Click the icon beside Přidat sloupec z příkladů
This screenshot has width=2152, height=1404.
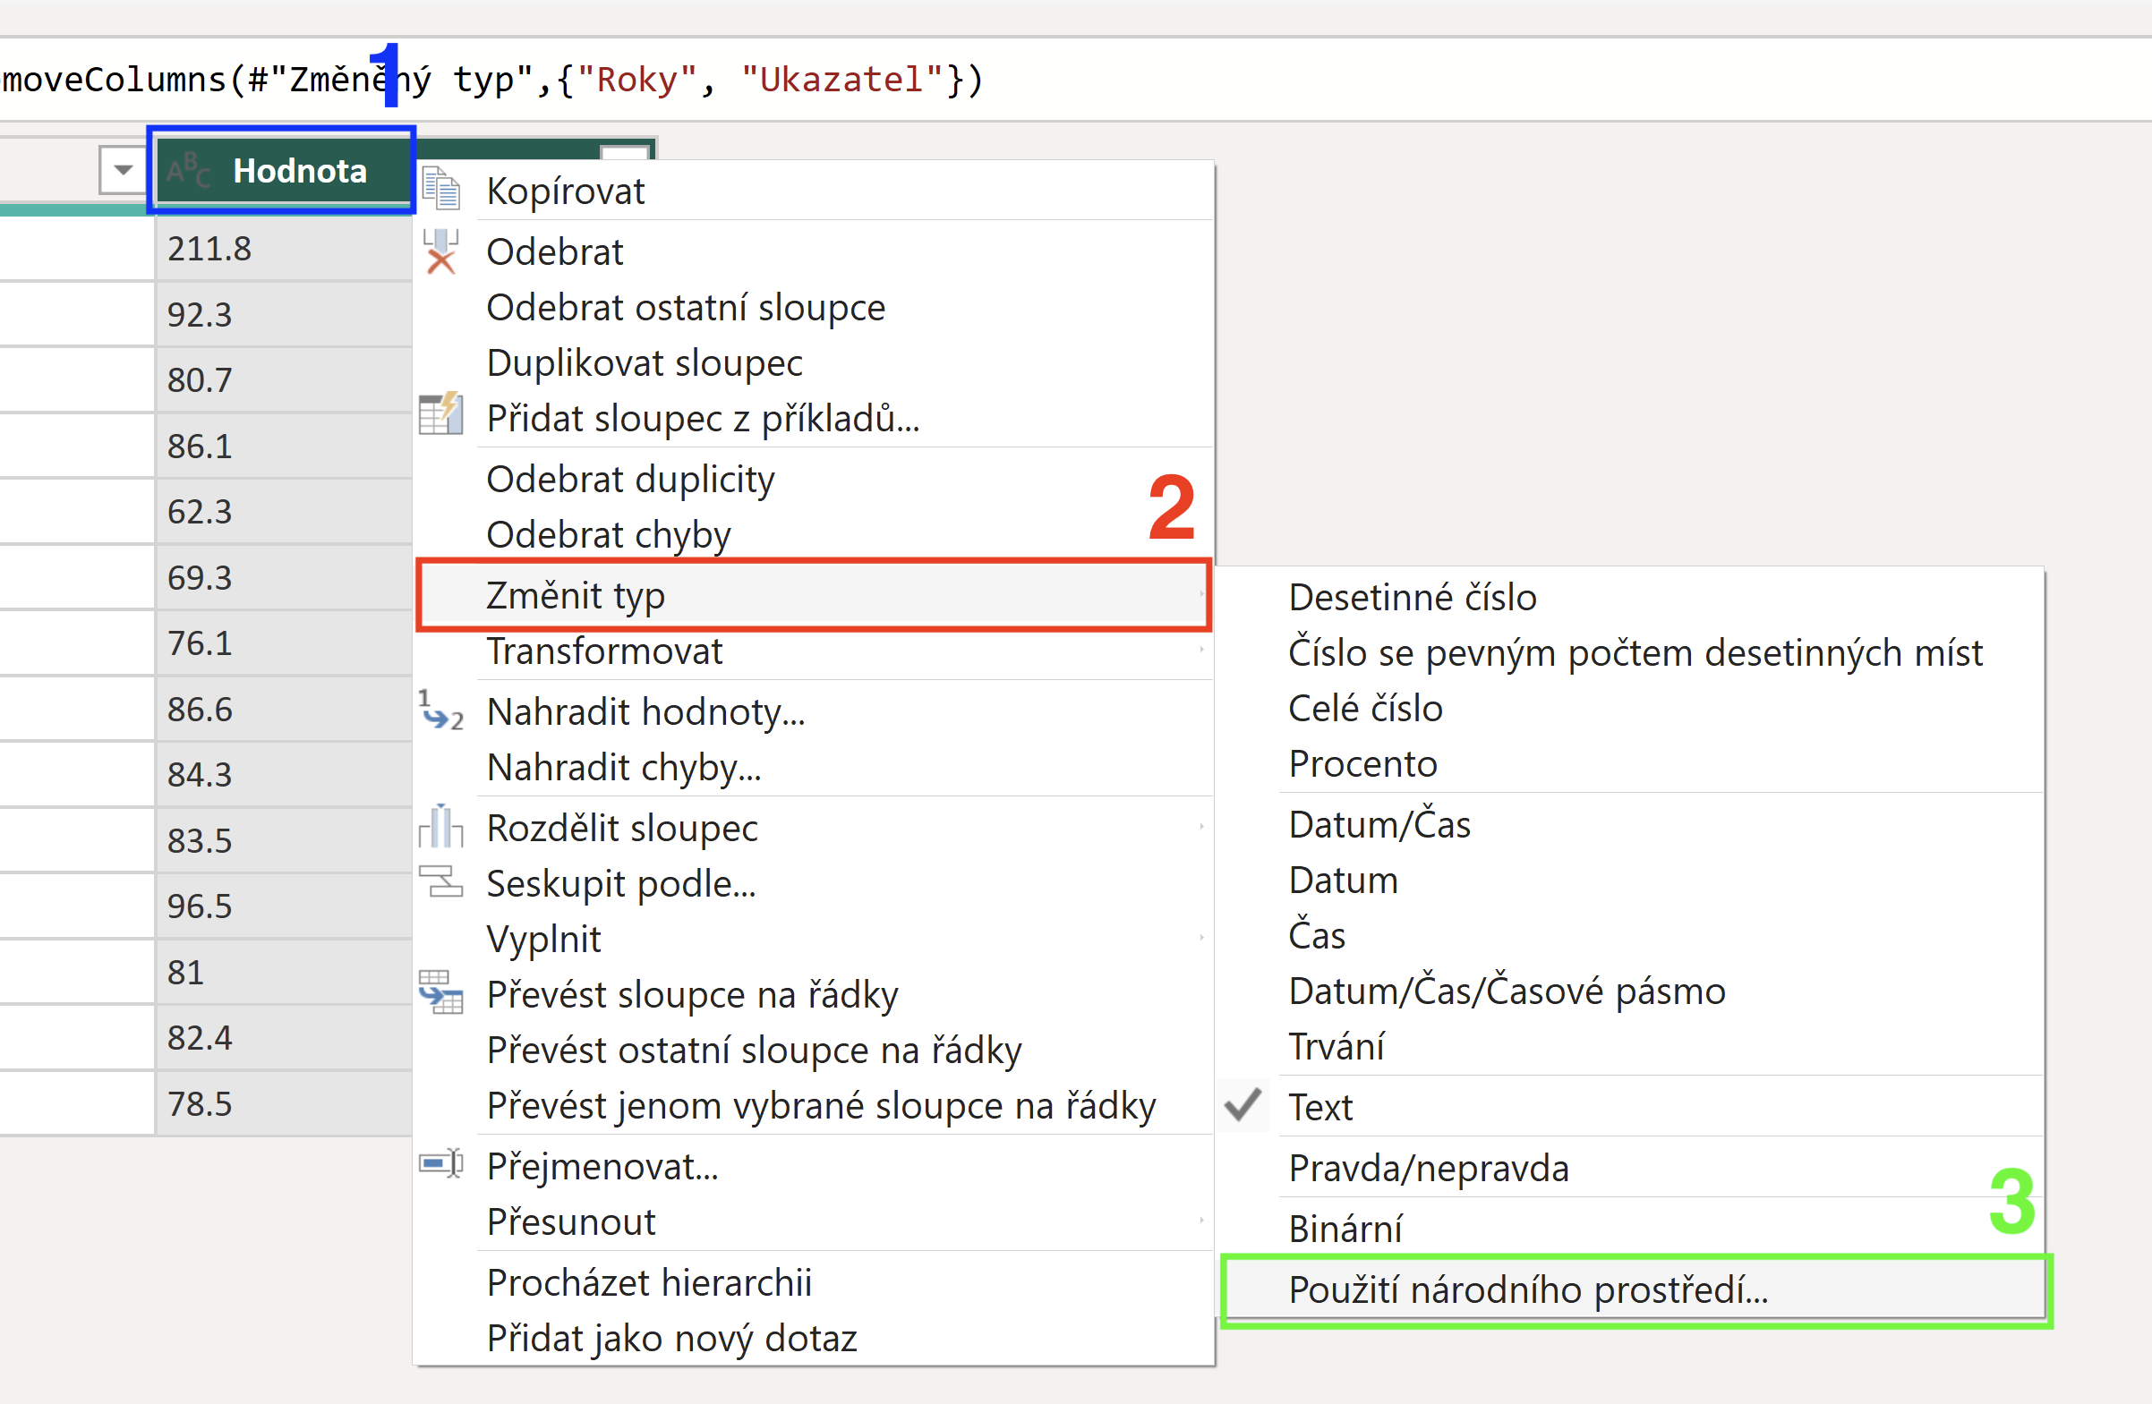click(x=441, y=414)
